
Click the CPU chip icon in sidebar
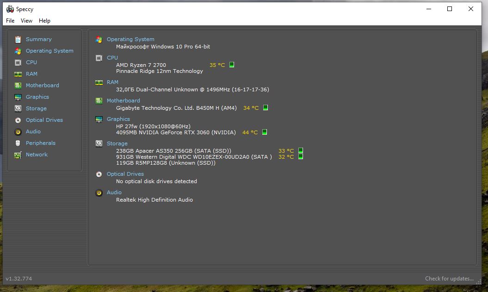pyautogui.click(x=18, y=62)
